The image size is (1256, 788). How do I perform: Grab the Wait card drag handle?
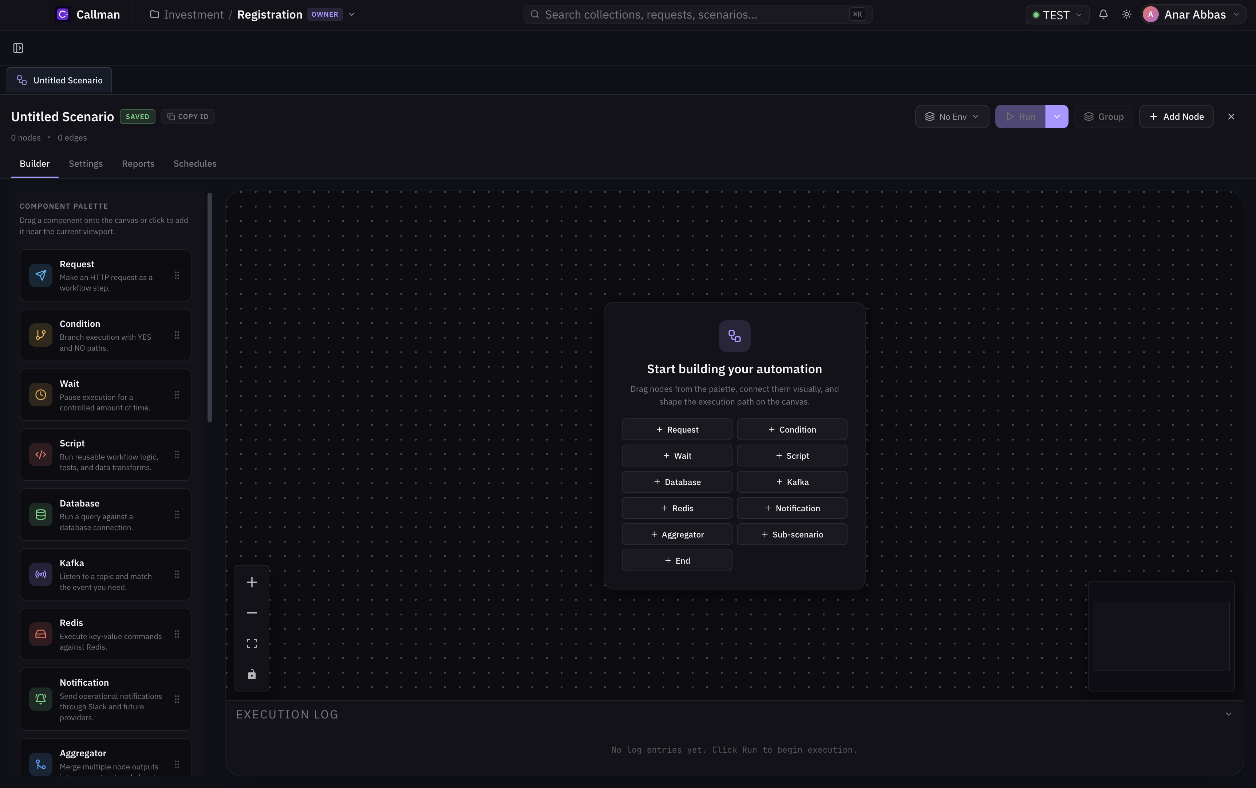coord(177,394)
